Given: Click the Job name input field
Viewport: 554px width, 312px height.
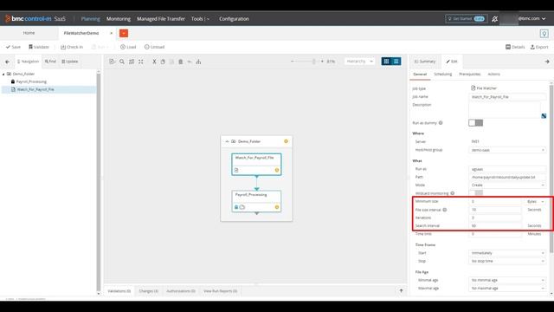Looking at the screenshot, I should 507,96.
